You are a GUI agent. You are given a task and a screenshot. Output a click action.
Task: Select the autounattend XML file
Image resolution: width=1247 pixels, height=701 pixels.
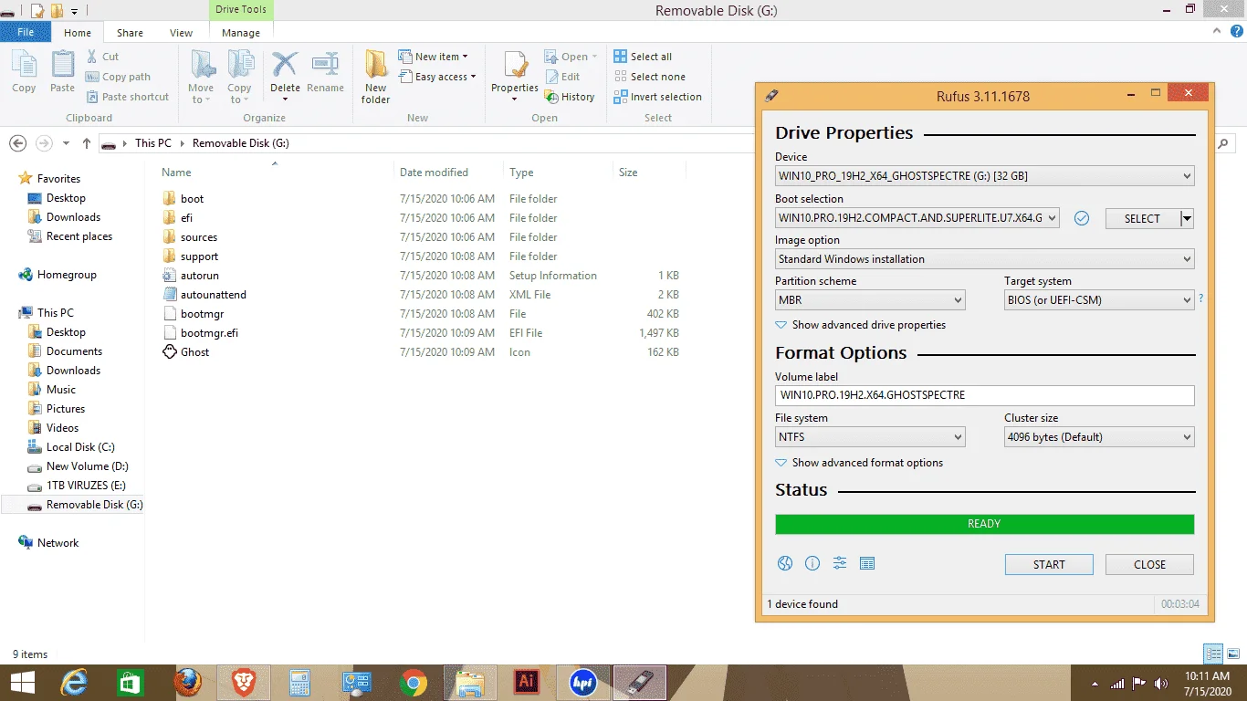[214, 295]
